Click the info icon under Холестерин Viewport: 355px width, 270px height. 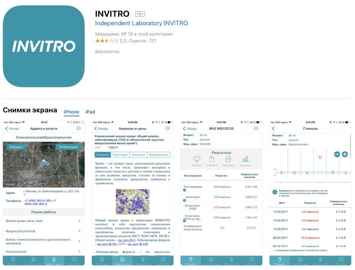(x=184, y=201)
